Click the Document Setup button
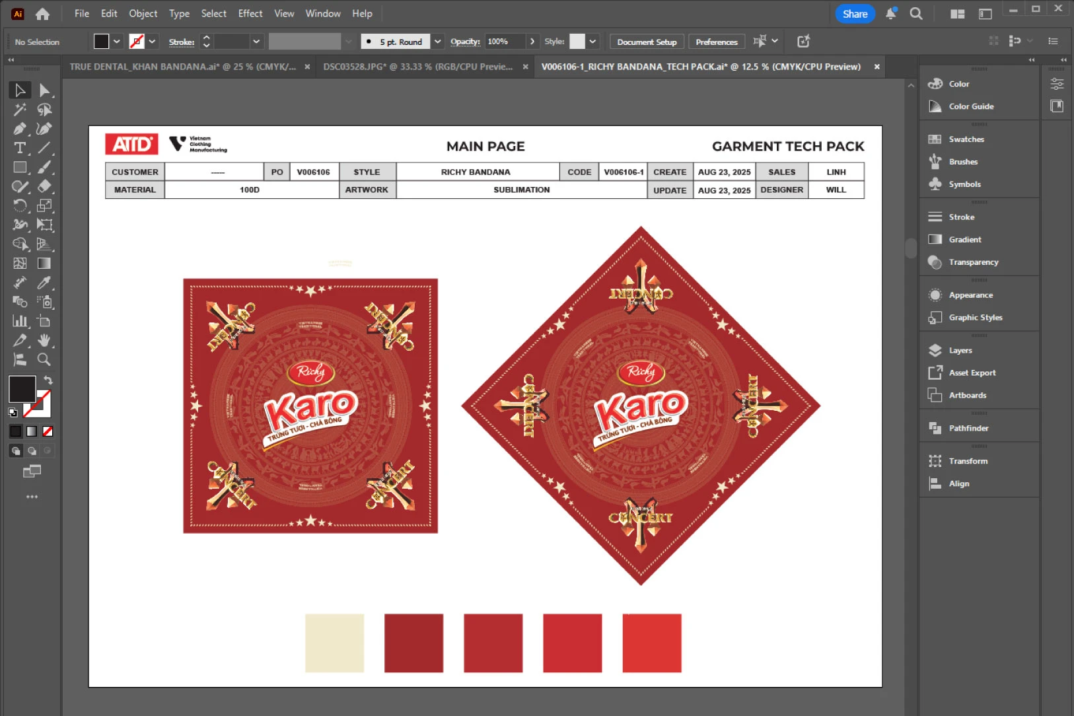This screenshot has height=716, width=1074. pos(647,42)
